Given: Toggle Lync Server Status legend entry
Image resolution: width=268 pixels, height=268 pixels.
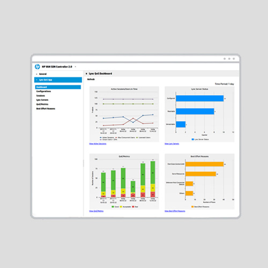Looking at the screenshot, I should [200, 139].
